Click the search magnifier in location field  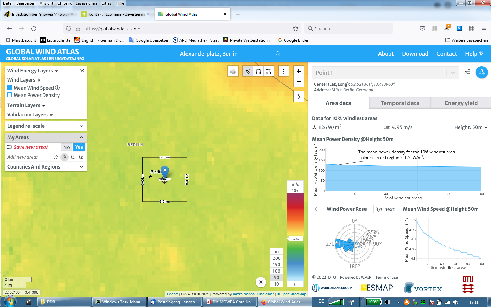tap(278, 54)
